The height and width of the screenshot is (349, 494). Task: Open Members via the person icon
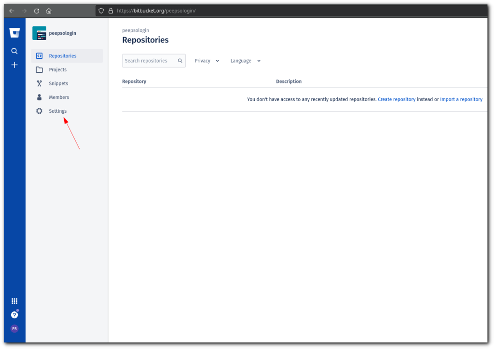39,97
